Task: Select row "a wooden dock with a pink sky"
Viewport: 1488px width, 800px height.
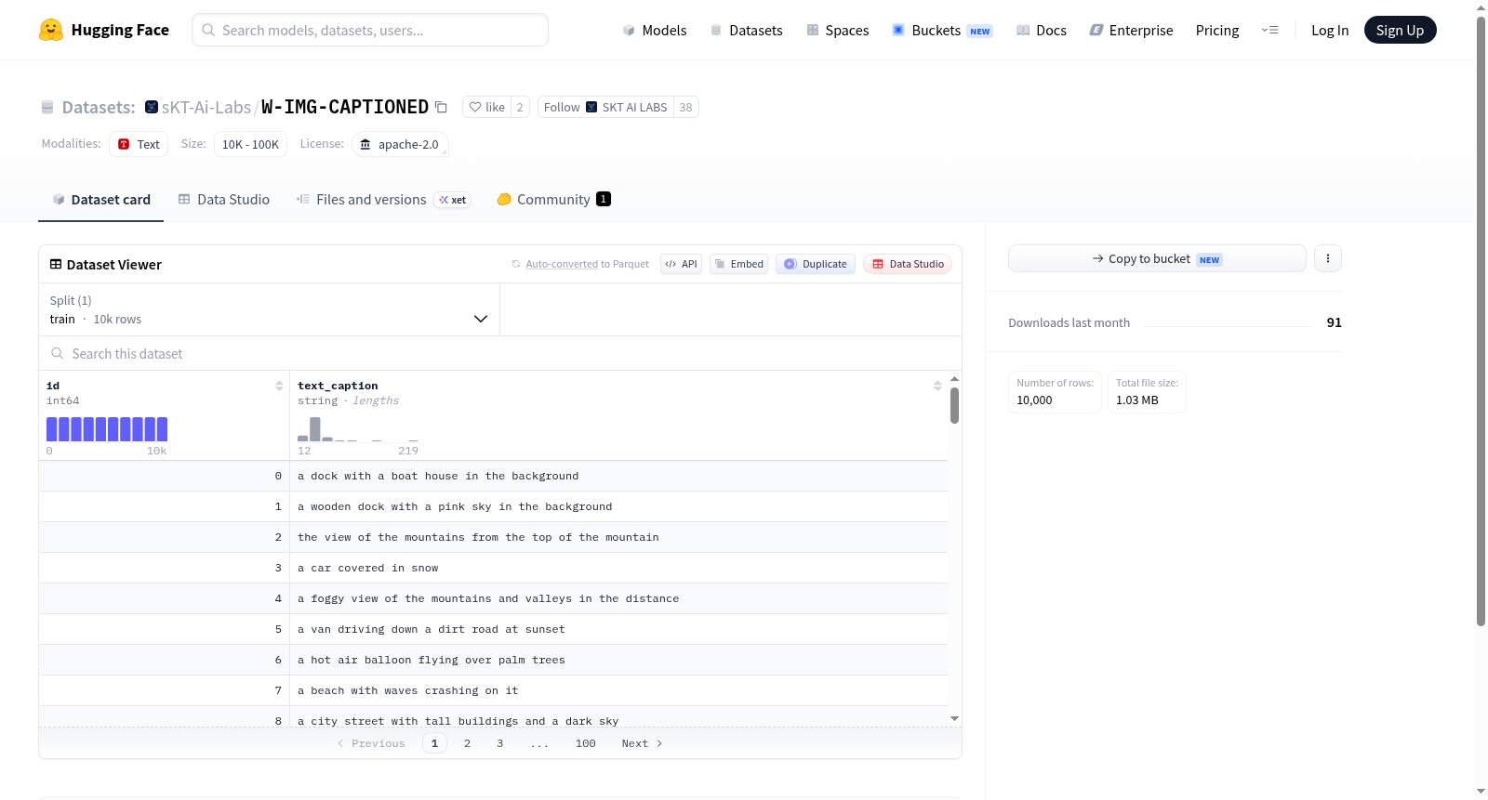Action: point(493,506)
